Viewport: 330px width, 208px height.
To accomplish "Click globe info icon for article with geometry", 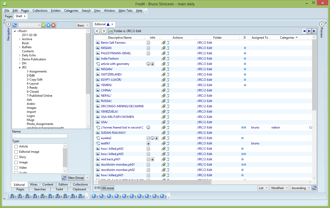I will [x=148, y=64].
